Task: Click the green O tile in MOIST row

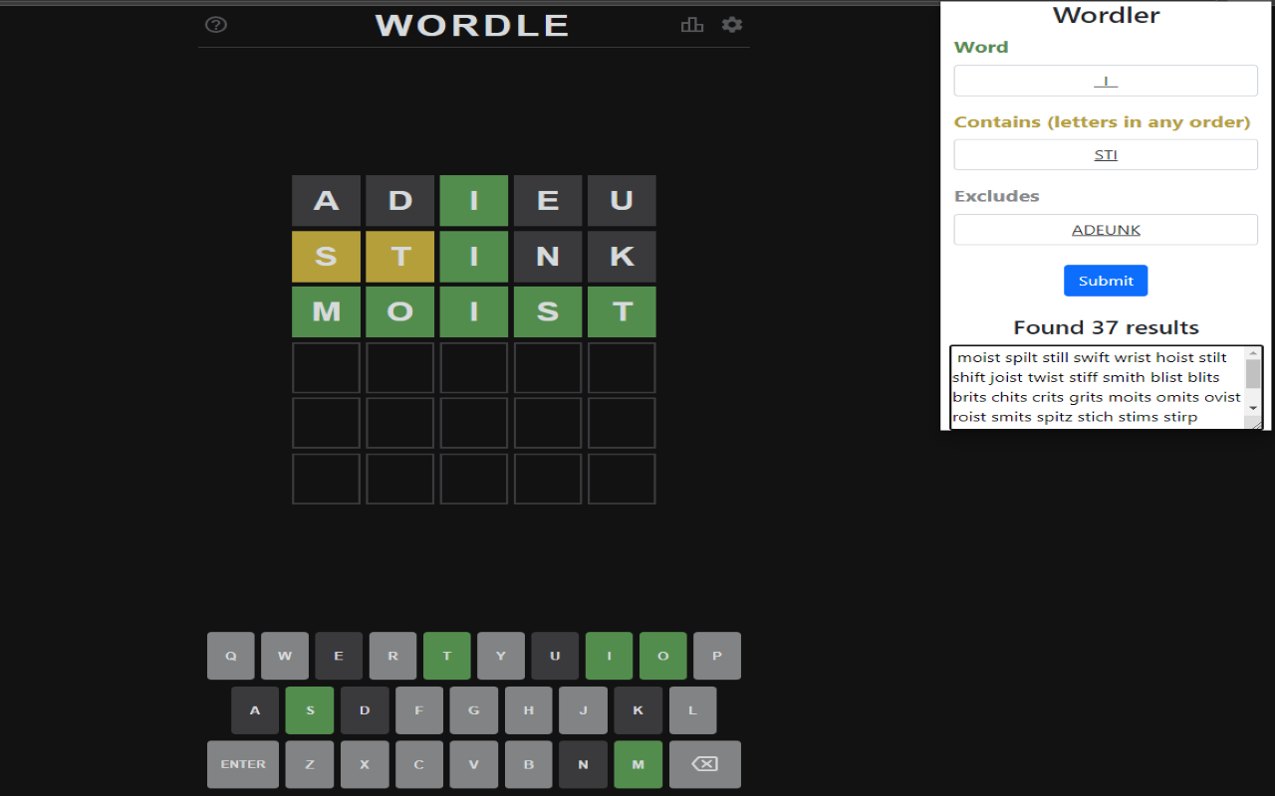Action: [x=400, y=311]
